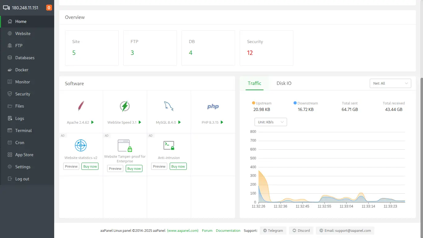Buy now the Website statistics-v2 plugin
423x238 pixels.
(90, 166)
